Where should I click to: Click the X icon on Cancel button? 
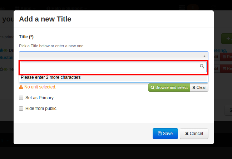click(187, 134)
